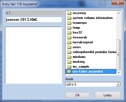Click the tresoorab folder icon
This screenshot has height=102, width=126.
click(69, 38)
